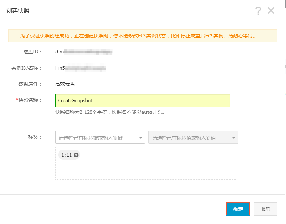Click the snapshot name hint mentioning auto

[x=109, y=112]
